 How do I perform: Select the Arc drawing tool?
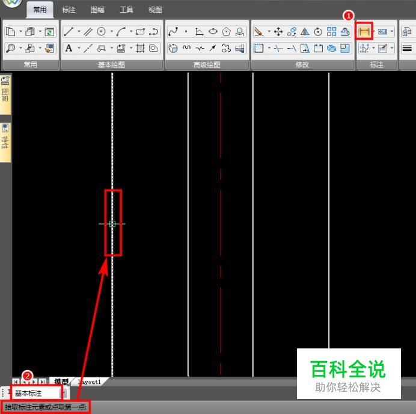(121, 32)
